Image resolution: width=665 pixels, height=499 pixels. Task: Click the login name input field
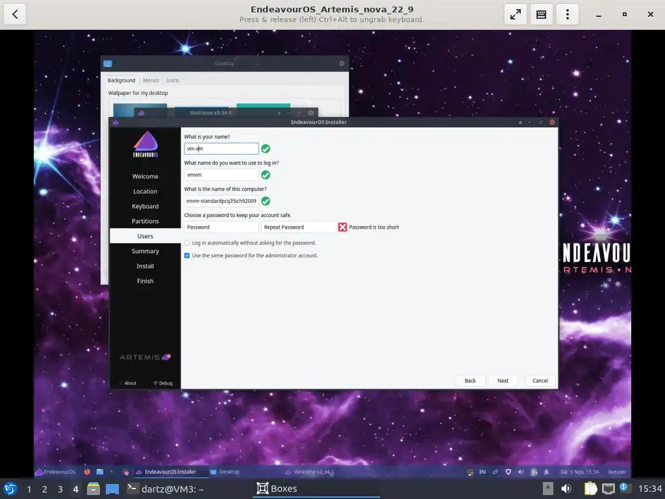pos(221,175)
